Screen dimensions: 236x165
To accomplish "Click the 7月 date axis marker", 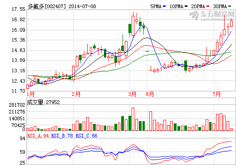I will click(x=216, y=94).
